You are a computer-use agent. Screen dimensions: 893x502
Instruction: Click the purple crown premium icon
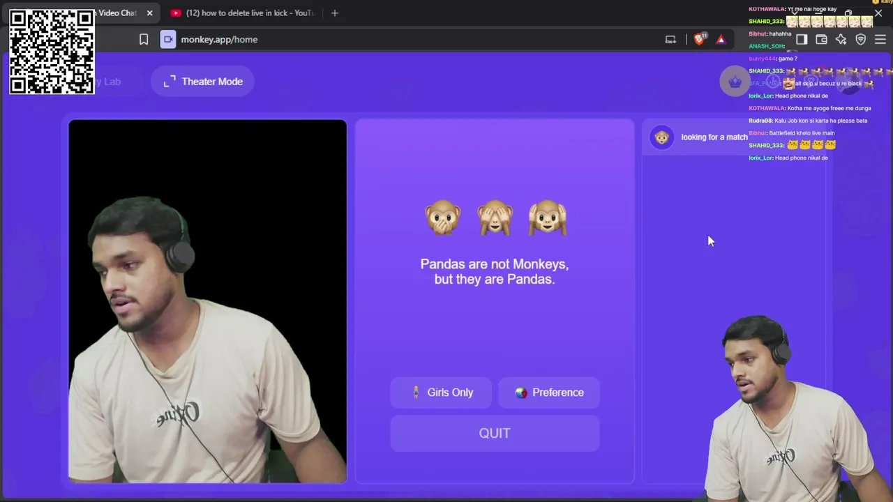(x=735, y=82)
